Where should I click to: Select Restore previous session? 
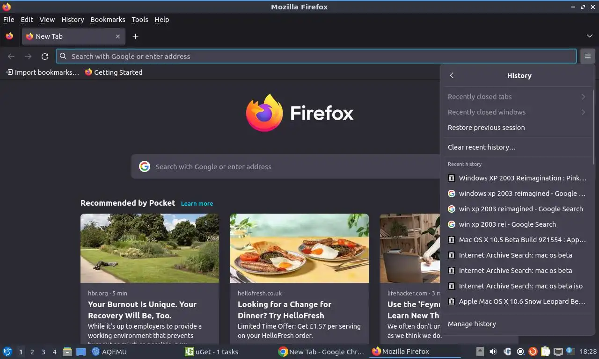pyautogui.click(x=517, y=127)
